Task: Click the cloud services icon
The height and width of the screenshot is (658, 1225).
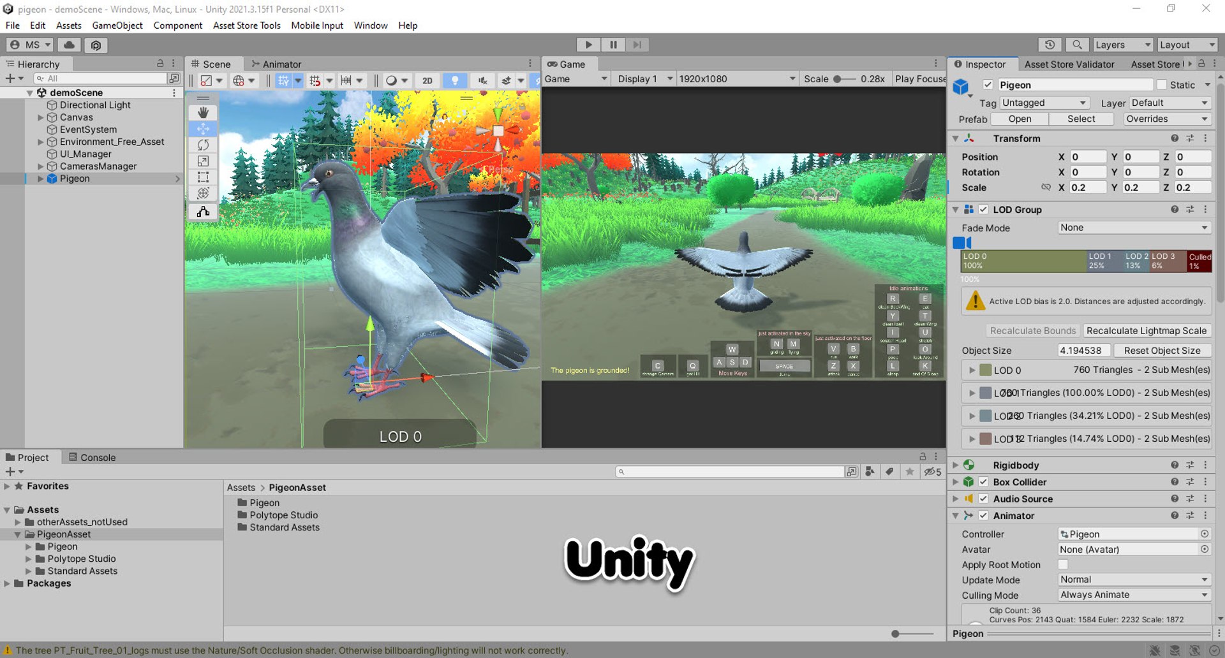Action: click(69, 45)
